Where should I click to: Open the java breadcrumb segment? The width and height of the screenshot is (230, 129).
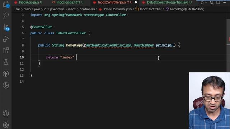pos(37,9)
